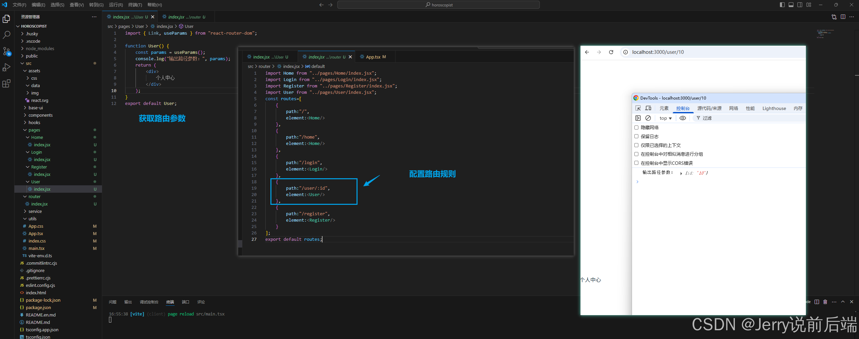Click User symbol in breadcrumb
The height and width of the screenshot is (339, 859).
[186, 26]
